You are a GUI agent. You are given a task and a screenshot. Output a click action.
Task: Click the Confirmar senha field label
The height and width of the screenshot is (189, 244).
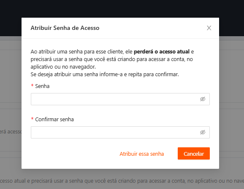(54, 119)
